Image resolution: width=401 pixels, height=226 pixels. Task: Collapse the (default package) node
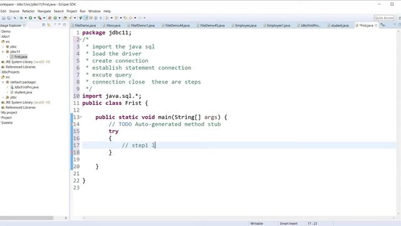pos(3,82)
